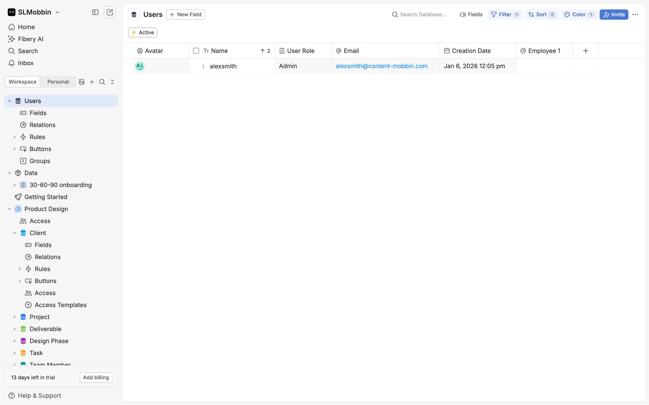Click the hide-databases icon beside Personal tab
This screenshot has height=405, width=649.
pos(81,82)
